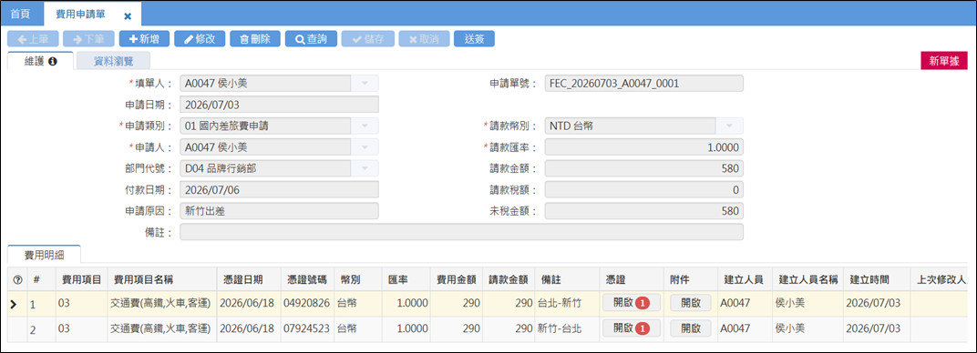Close the 費用申請單 tab with the x icon
Screen dimensions: 977x353
(128, 16)
